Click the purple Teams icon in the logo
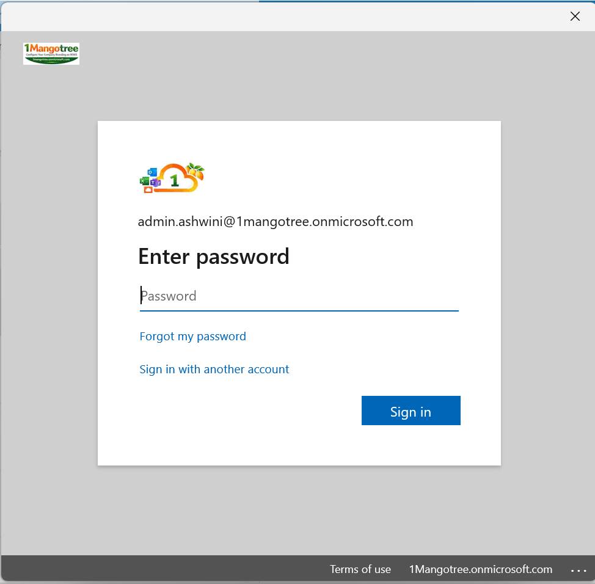Image resolution: width=595 pixels, height=584 pixels. point(156,183)
